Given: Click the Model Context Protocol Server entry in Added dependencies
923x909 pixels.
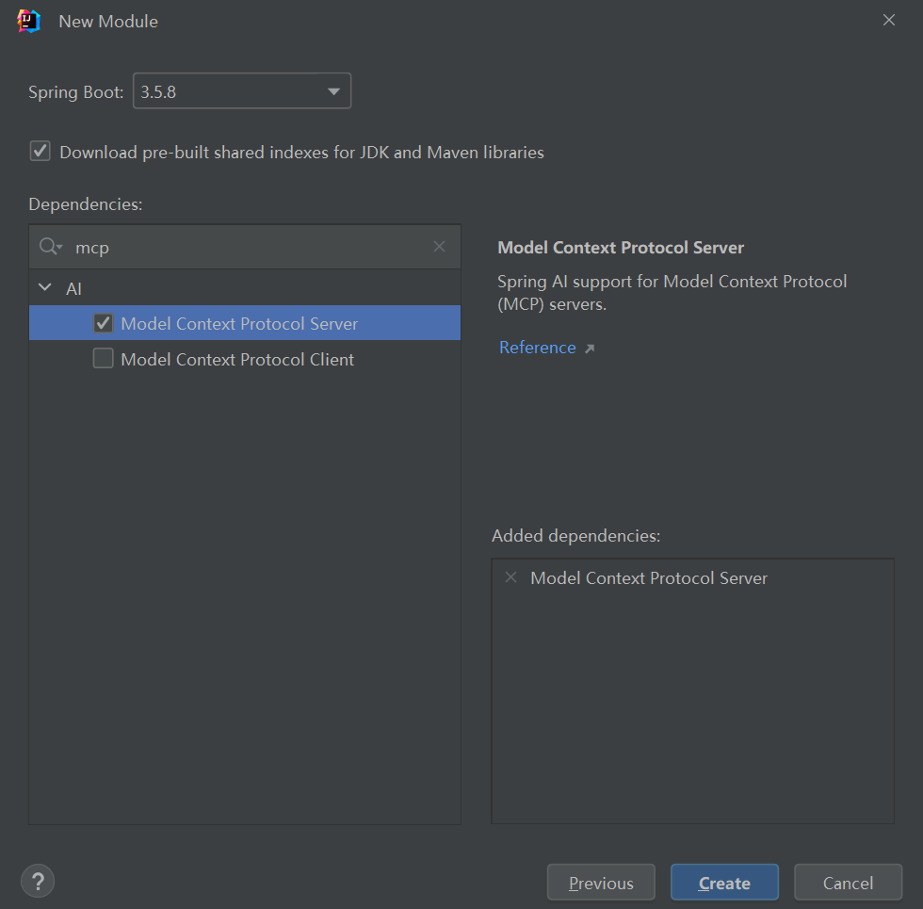Looking at the screenshot, I should (649, 578).
